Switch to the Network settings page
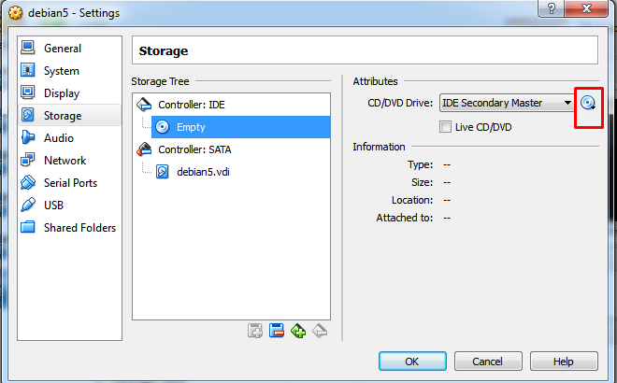This screenshot has height=383, width=617. 65,161
